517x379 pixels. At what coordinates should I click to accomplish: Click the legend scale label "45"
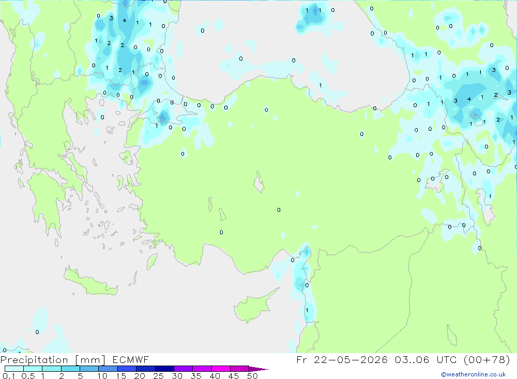(234, 376)
